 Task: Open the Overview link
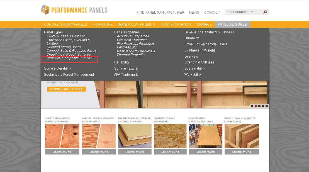point(191,56)
